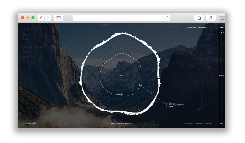245x143 pixels.
Task: Open Get Involved link
Action: [189, 123]
